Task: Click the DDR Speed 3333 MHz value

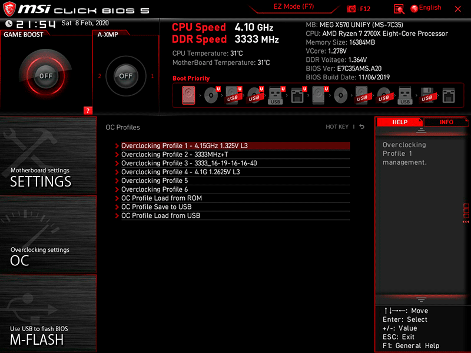Action: coord(257,39)
